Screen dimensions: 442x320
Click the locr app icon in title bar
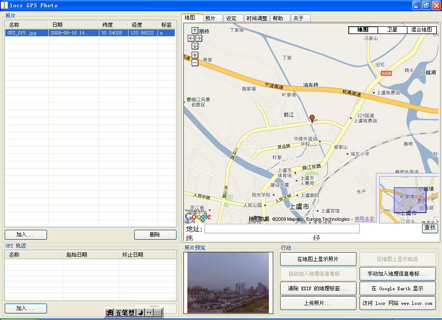4,5
